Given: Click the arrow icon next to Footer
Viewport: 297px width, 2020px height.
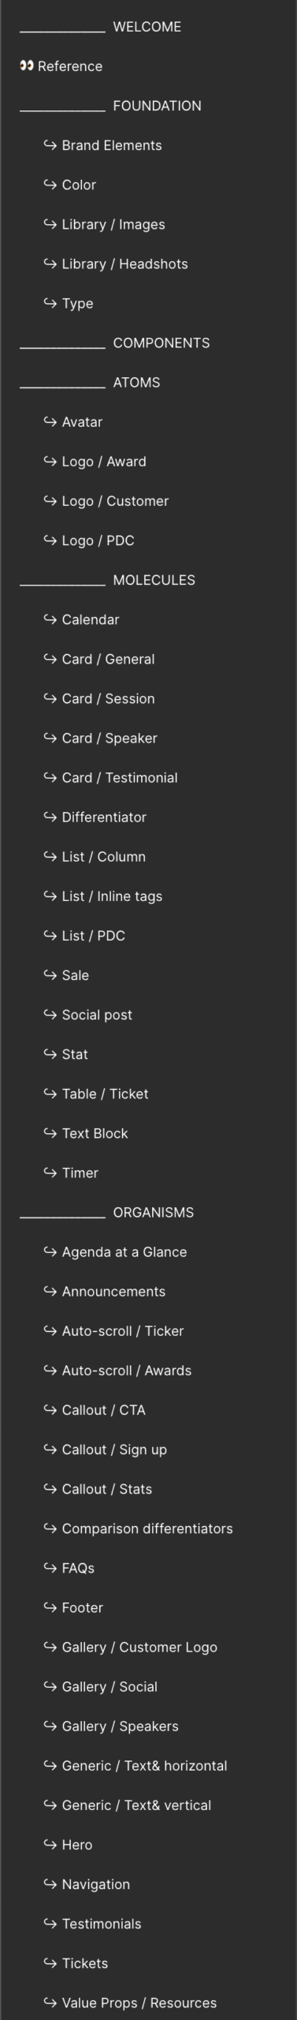Looking at the screenshot, I should pos(50,1607).
